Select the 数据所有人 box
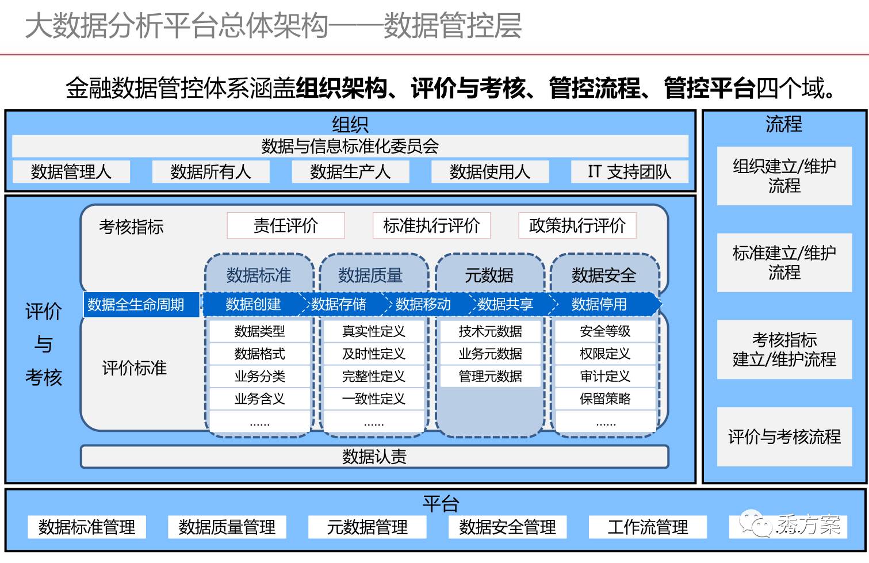The image size is (869, 563). pyautogui.click(x=210, y=172)
